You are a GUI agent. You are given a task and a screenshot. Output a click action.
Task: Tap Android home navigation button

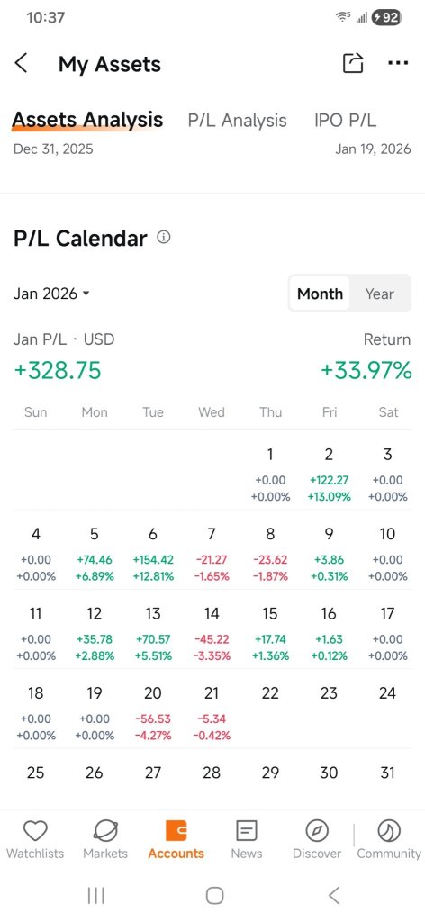click(x=214, y=896)
